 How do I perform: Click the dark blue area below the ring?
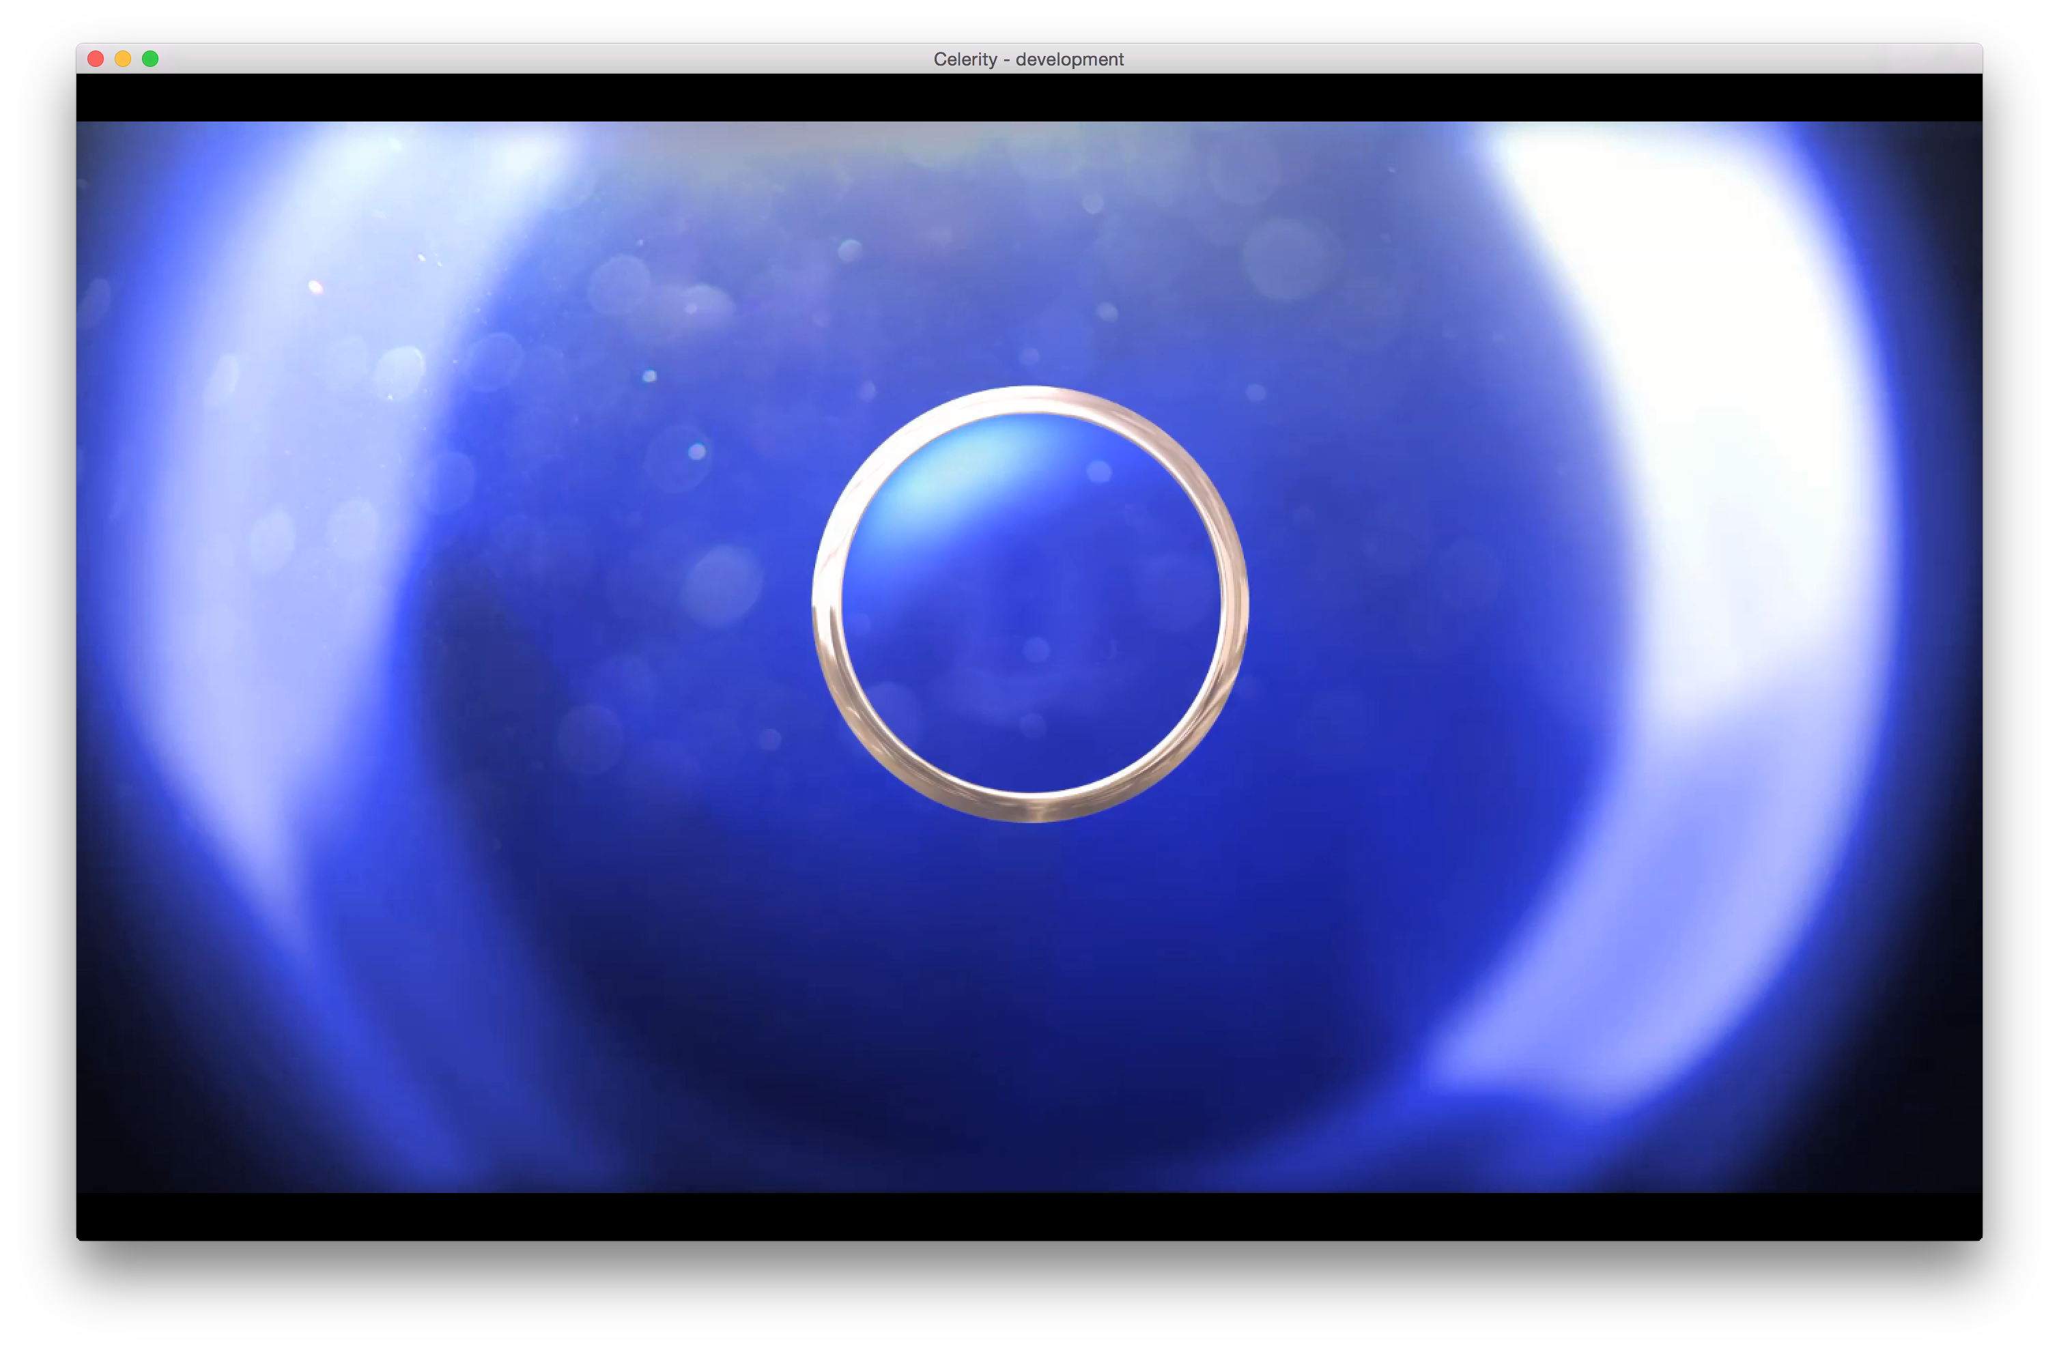(1029, 994)
